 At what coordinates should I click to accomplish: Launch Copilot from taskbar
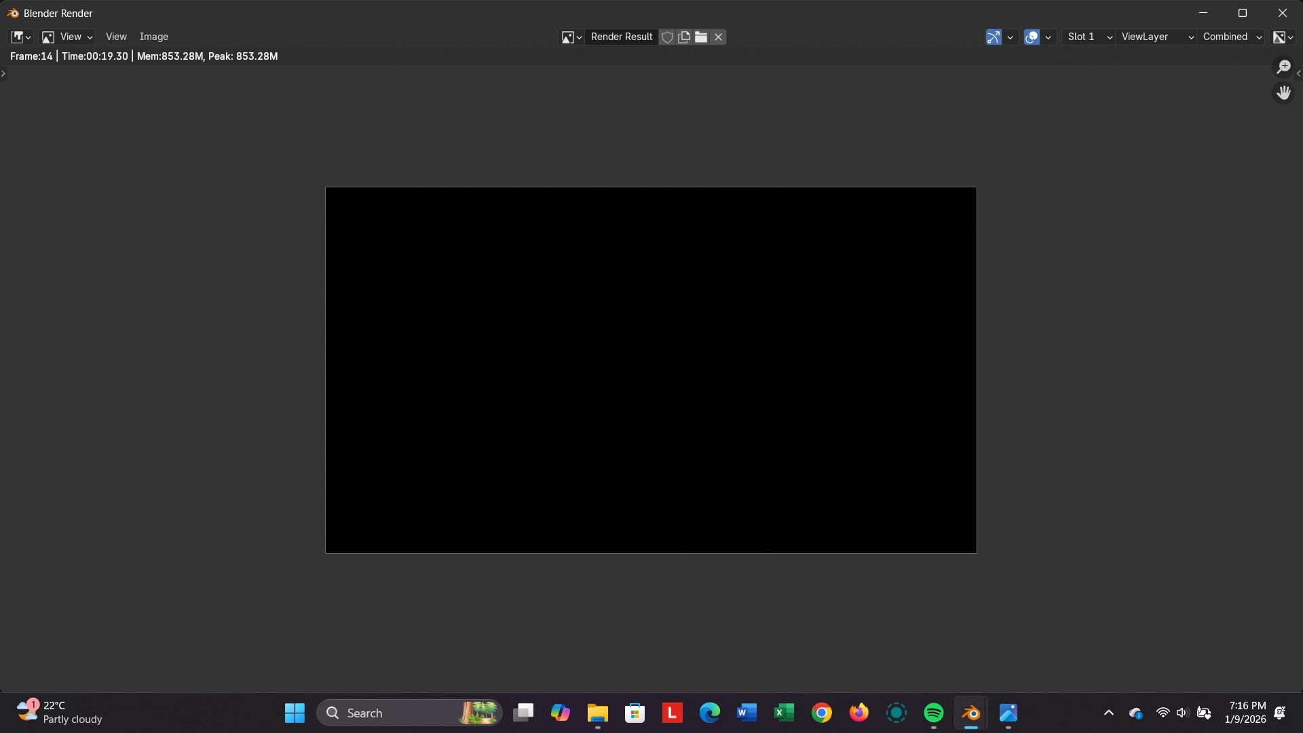tap(561, 713)
